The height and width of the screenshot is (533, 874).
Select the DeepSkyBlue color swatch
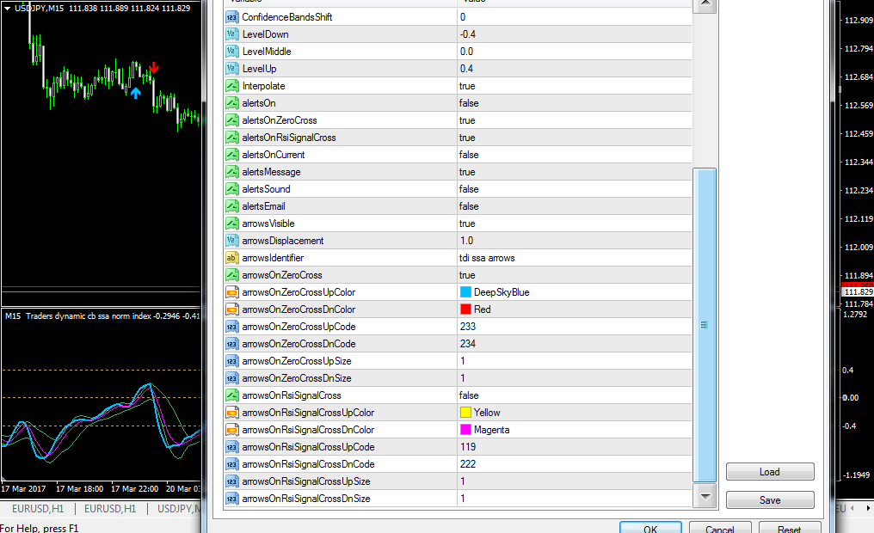[465, 292]
